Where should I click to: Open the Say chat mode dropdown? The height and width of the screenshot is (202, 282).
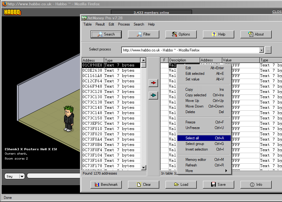[x=22, y=176]
